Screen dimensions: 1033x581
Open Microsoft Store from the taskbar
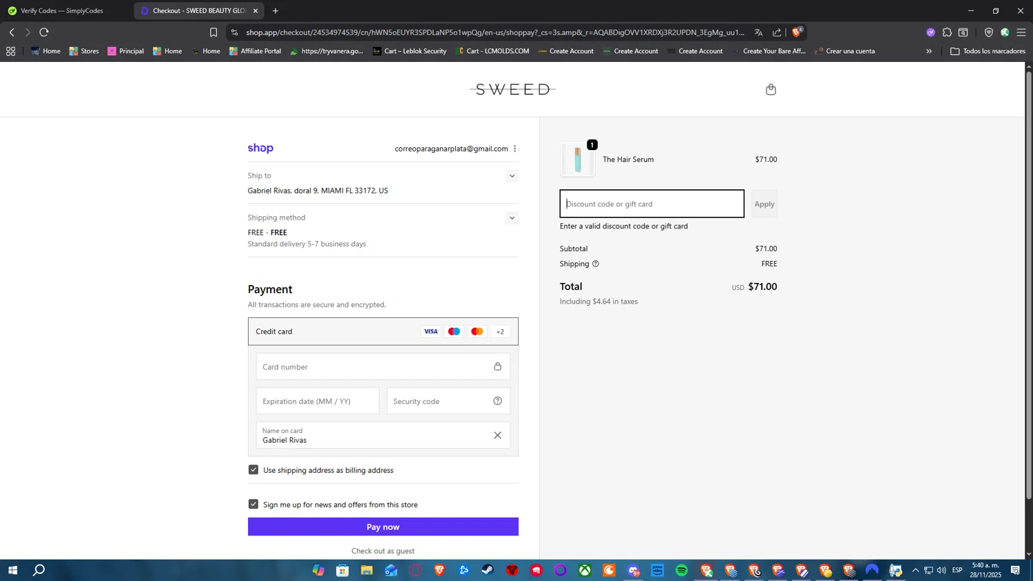point(342,570)
